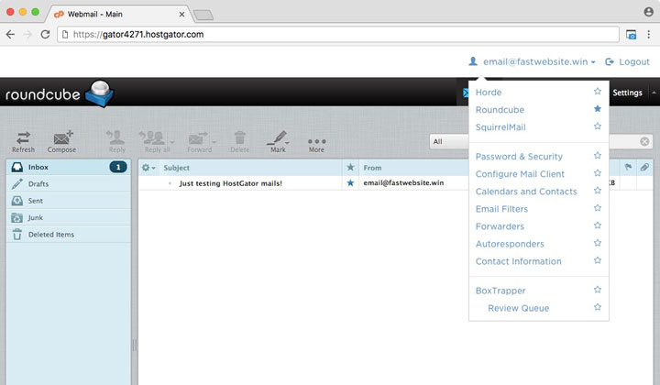The height and width of the screenshot is (385, 660).
Task: Open Password & Security menu entry
Action: (519, 157)
